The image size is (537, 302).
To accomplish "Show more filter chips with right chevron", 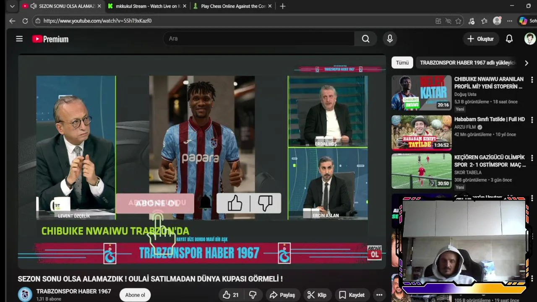I will point(527,63).
